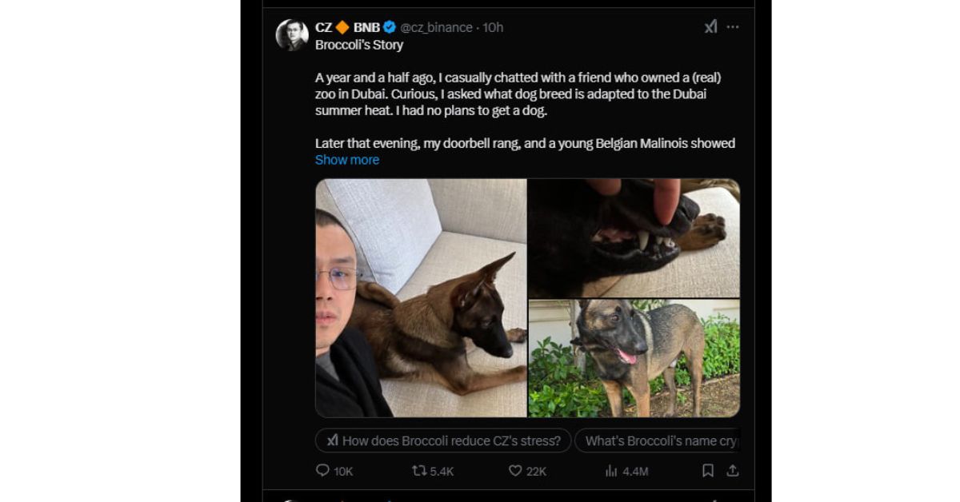
Task: Click the reply comment icon
Action: point(323,471)
